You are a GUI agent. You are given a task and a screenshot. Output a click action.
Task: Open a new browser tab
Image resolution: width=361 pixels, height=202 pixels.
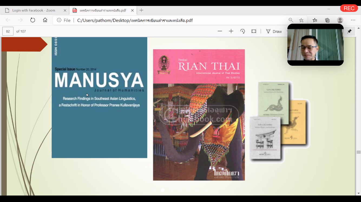141,10
